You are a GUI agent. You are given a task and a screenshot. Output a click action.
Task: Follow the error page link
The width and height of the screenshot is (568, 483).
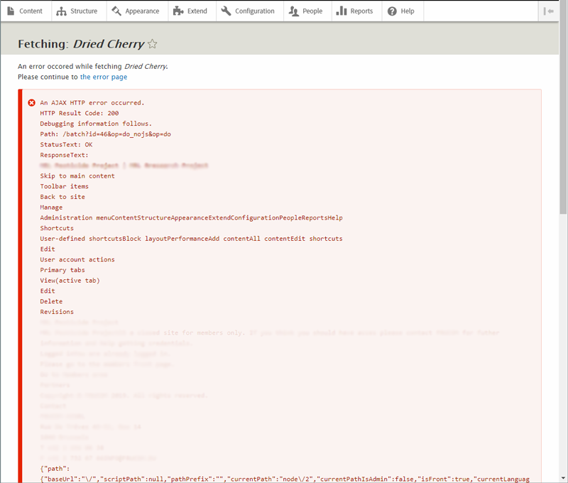pos(104,77)
